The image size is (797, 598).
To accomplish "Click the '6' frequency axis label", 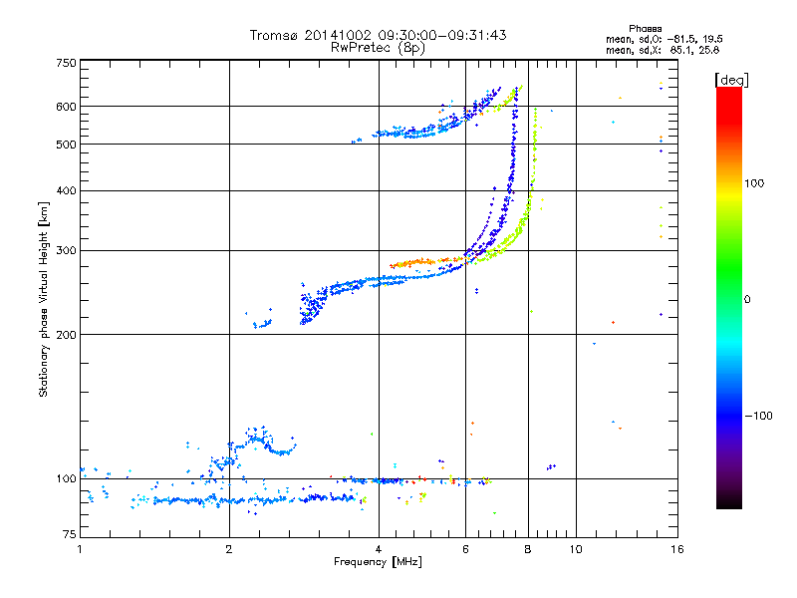I will pos(465,549).
